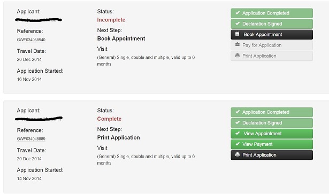
Task: Open the Book Appointment button
Action: [272, 35]
